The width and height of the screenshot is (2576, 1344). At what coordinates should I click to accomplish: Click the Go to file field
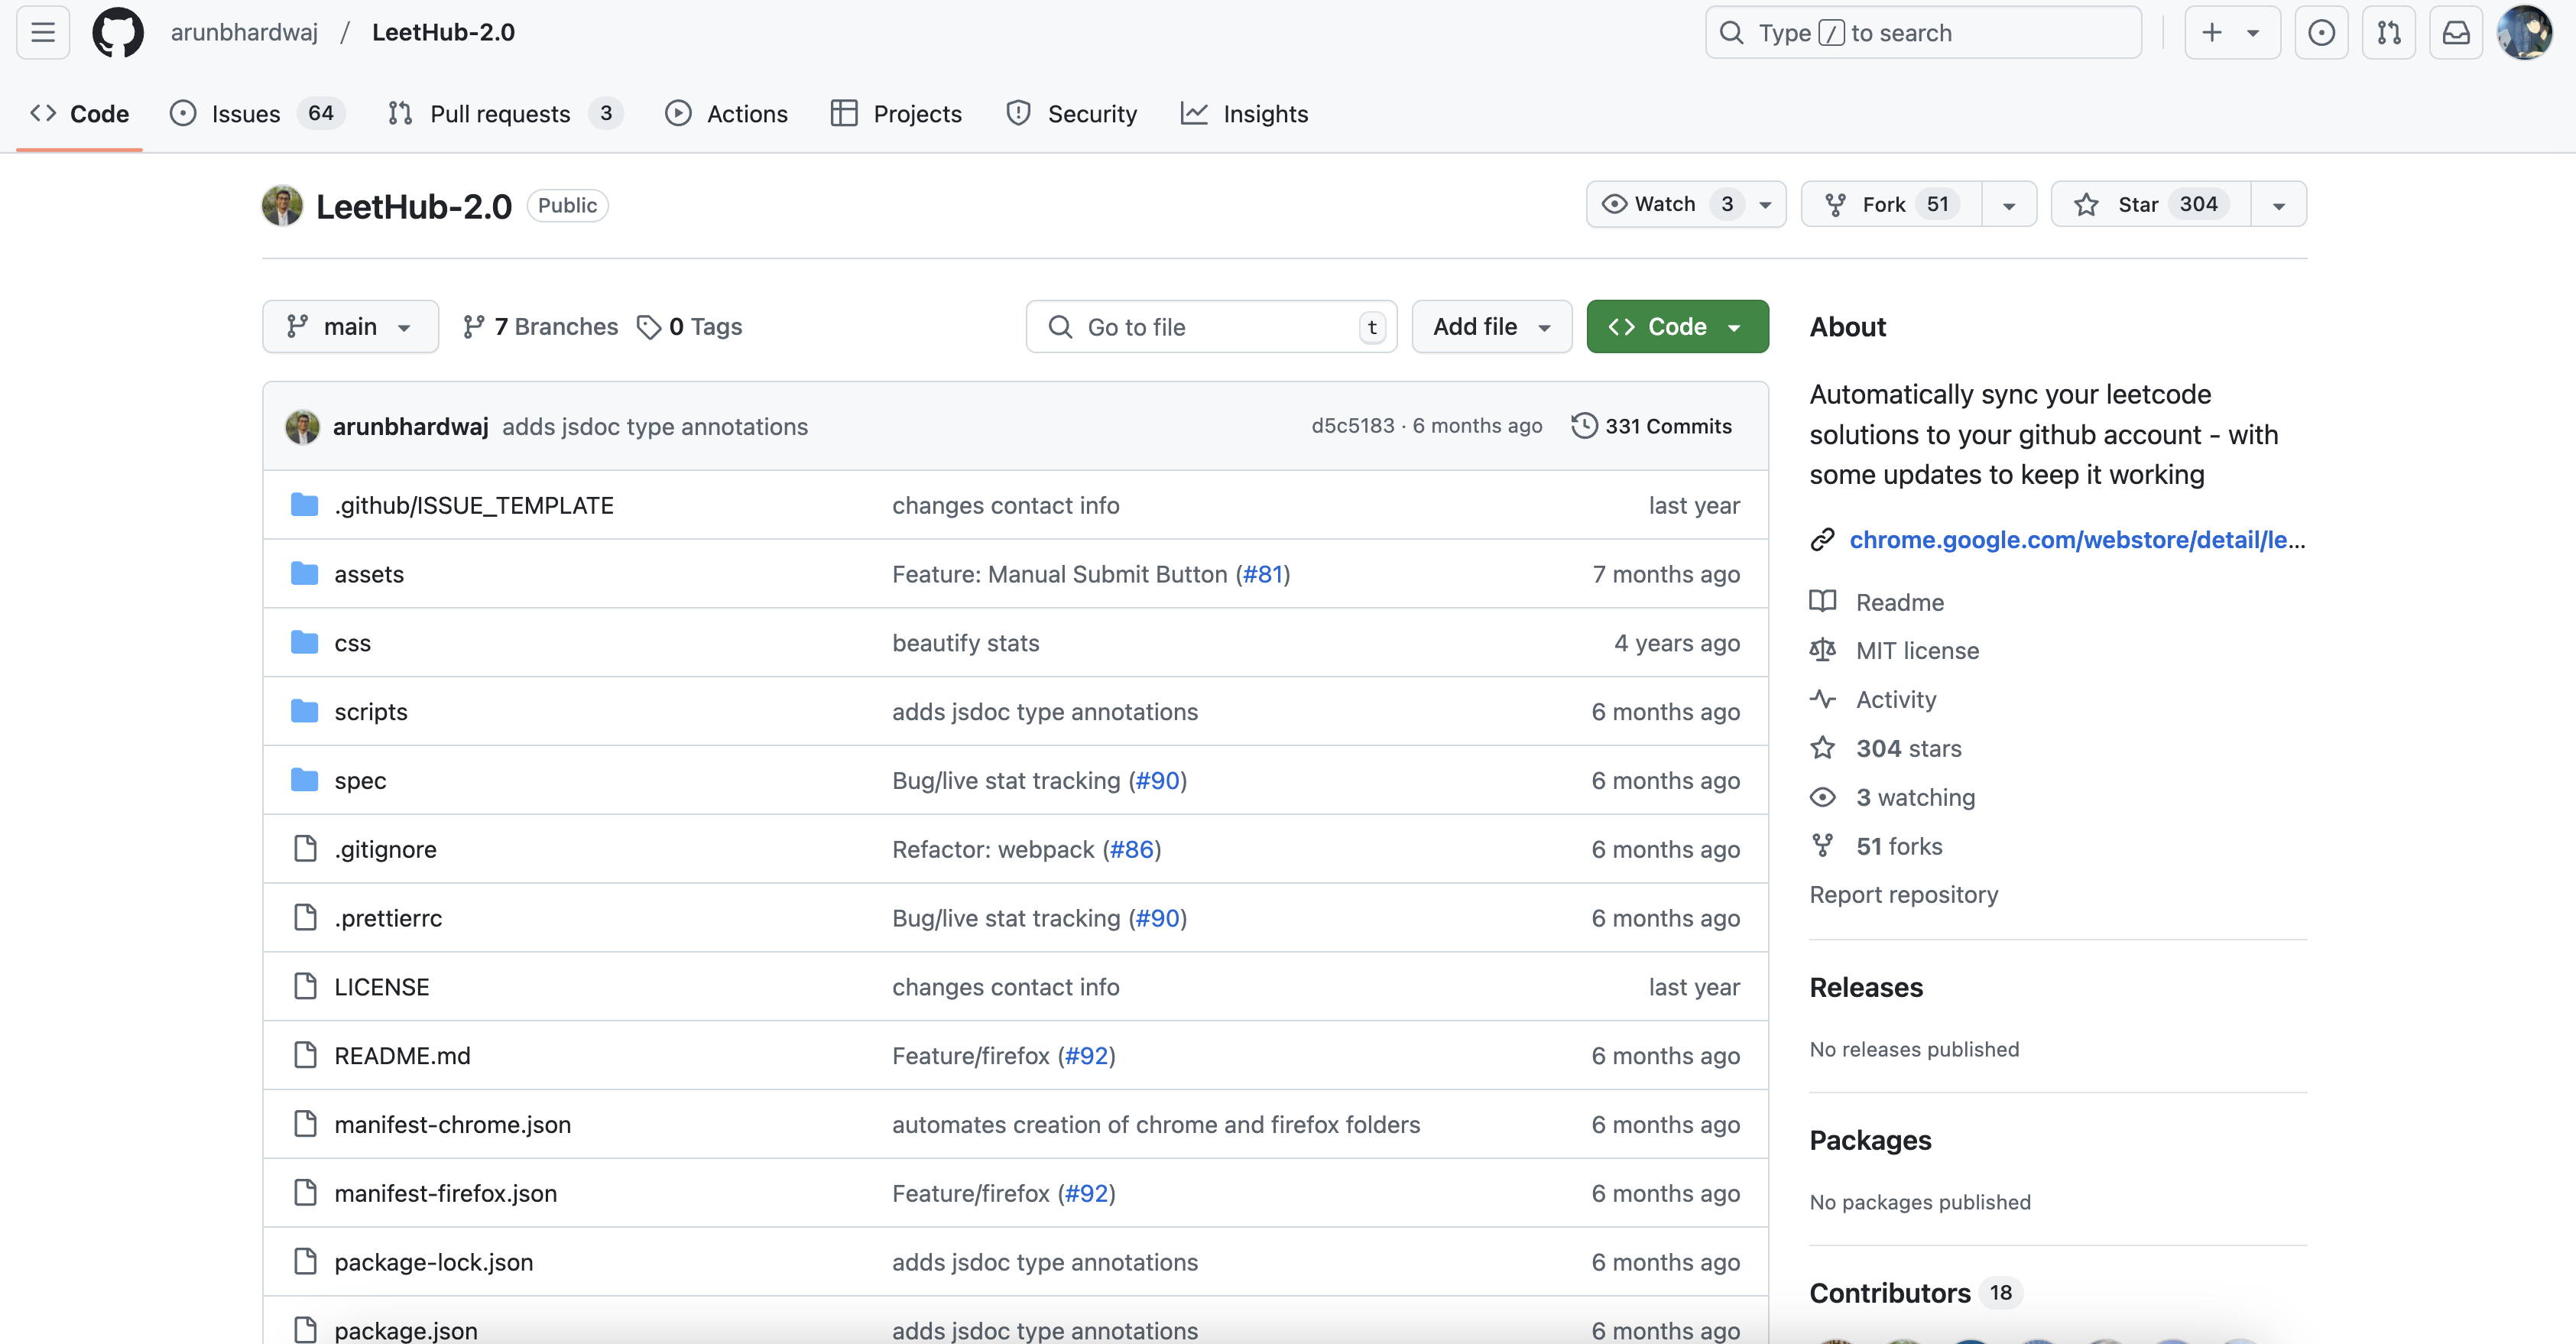click(x=1210, y=327)
